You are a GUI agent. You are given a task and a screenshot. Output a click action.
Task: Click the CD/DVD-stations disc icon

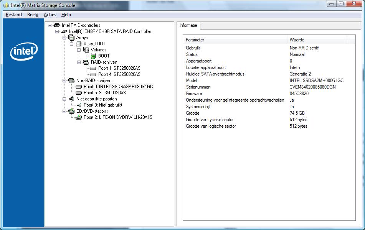pos(71,111)
